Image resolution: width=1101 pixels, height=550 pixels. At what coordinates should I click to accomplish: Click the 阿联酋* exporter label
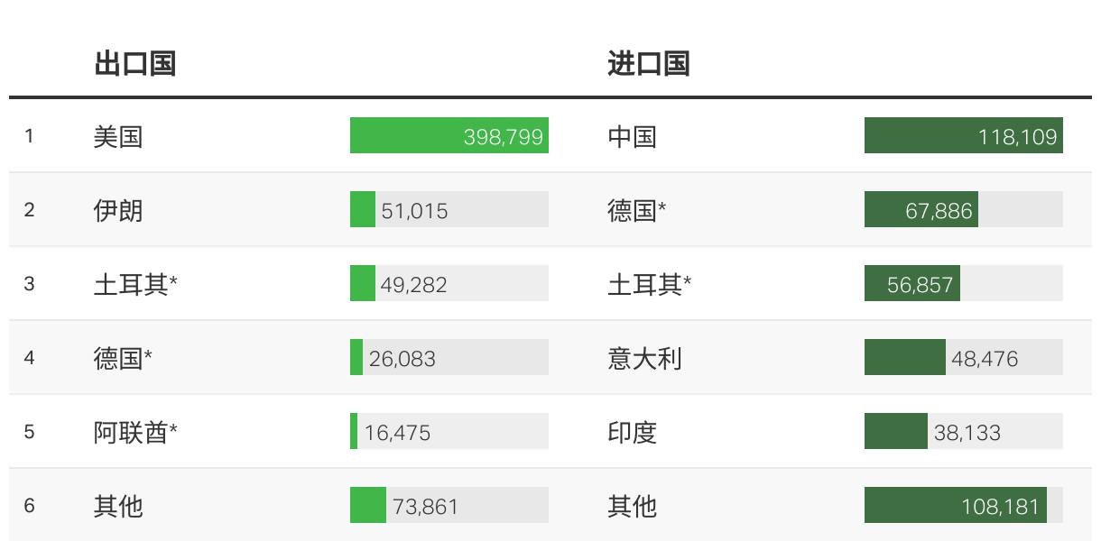(135, 433)
